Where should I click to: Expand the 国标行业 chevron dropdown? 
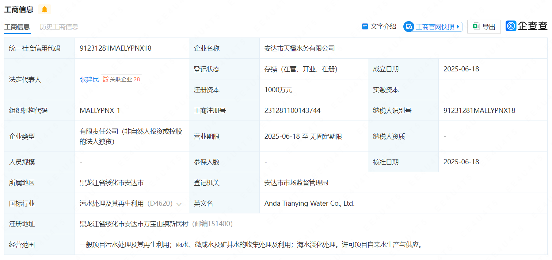tap(179, 204)
